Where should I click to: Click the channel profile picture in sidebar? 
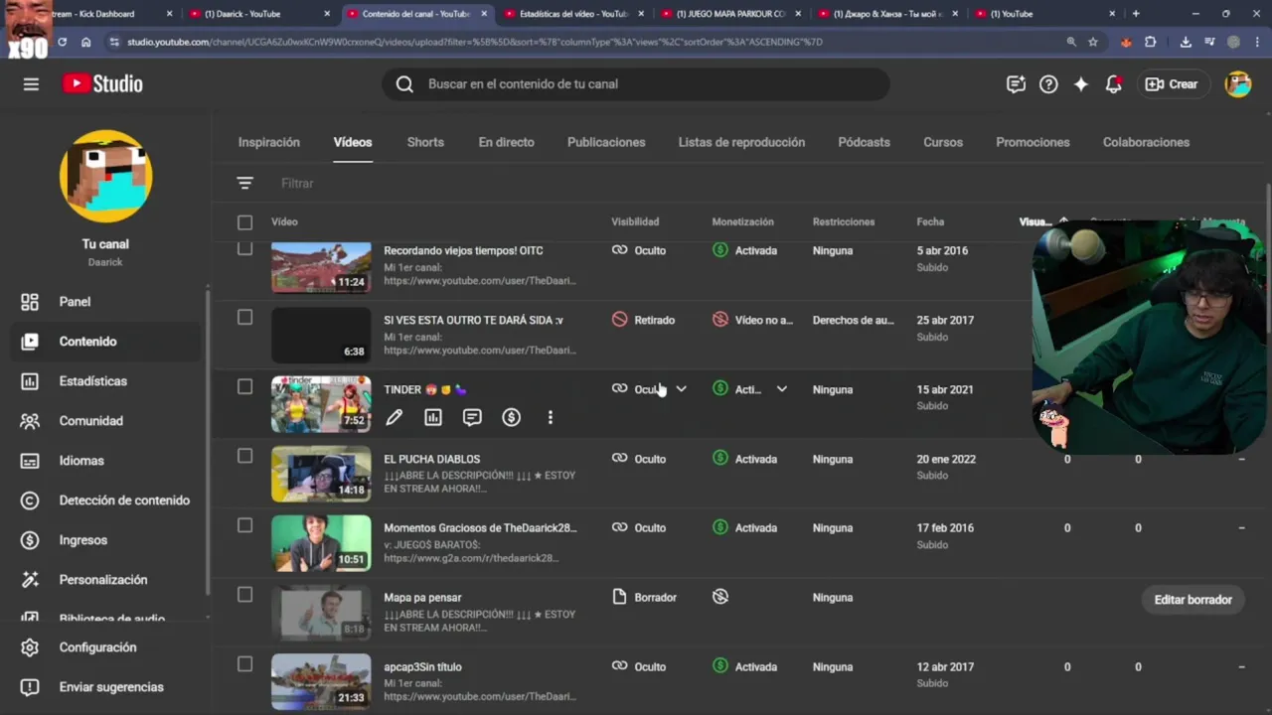pyautogui.click(x=105, y=176)
